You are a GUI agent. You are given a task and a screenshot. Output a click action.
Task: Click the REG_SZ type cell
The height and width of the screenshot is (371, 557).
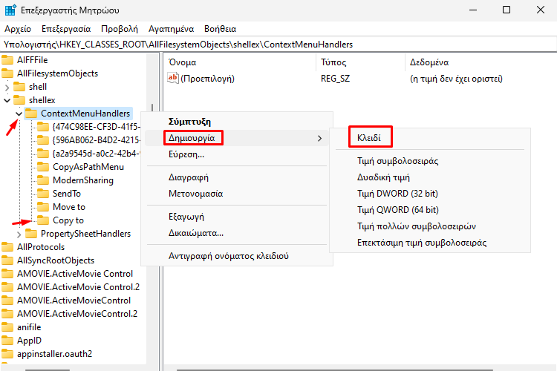(x=336, y=79)
